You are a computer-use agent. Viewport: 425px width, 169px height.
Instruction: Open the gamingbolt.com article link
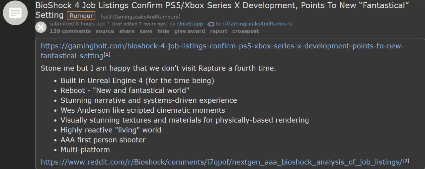222,46
